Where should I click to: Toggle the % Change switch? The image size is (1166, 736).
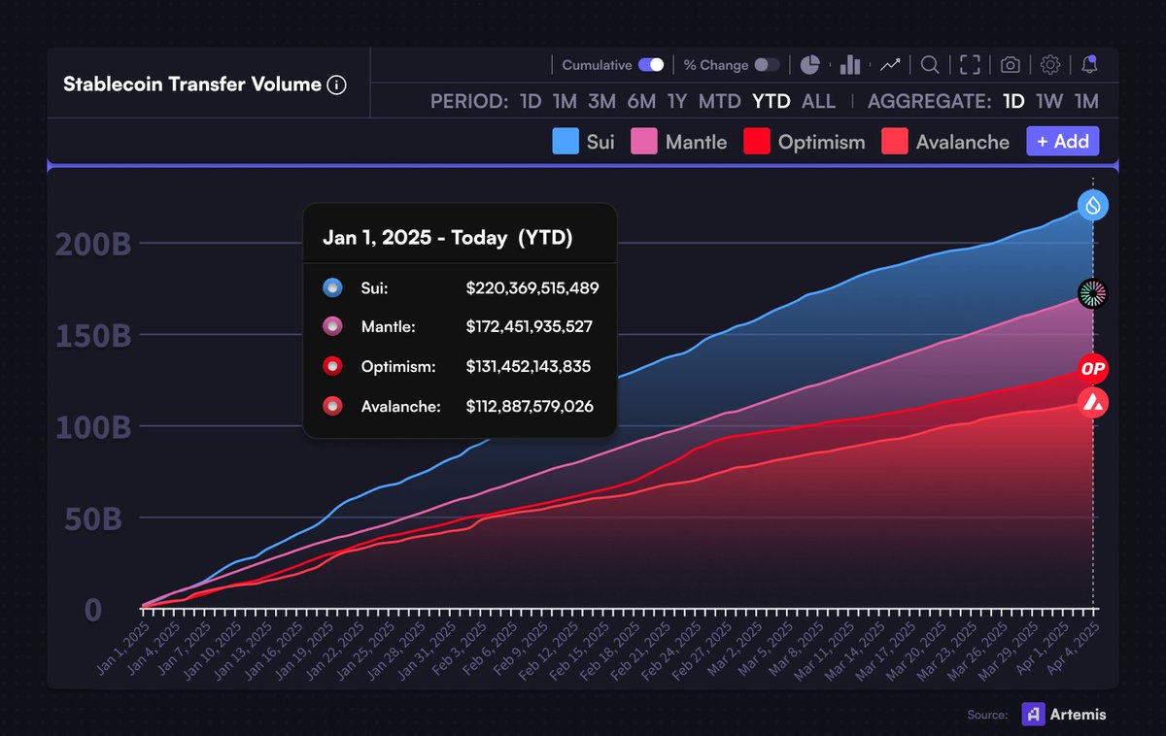tap(768, 65)
